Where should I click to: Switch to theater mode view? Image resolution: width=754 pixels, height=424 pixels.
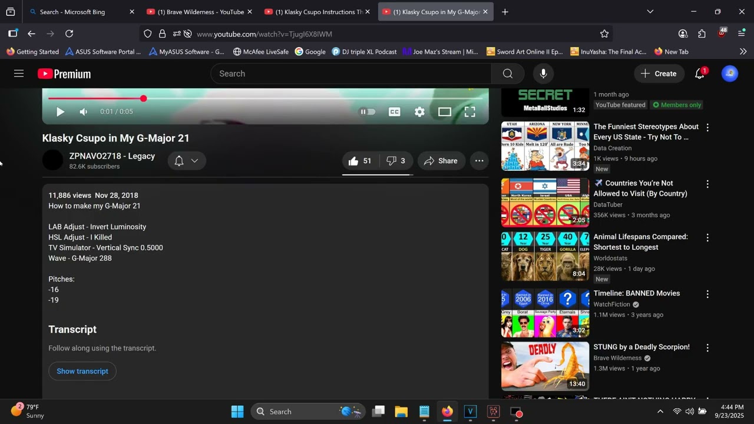click(x=445, y=112)
